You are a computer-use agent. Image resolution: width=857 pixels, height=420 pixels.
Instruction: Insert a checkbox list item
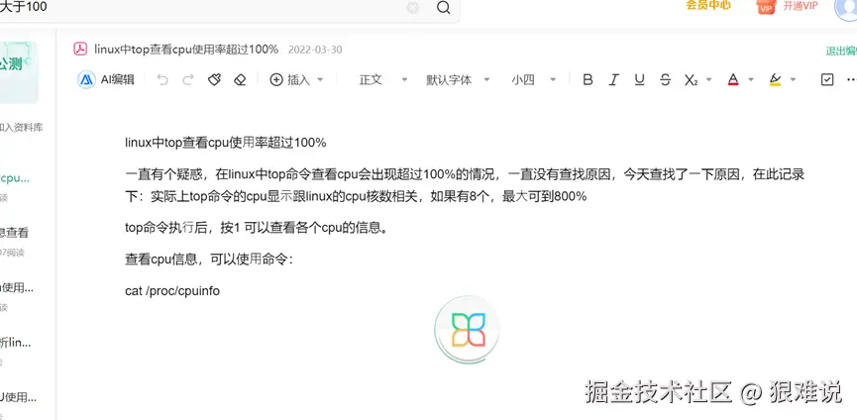coord(827,79)
